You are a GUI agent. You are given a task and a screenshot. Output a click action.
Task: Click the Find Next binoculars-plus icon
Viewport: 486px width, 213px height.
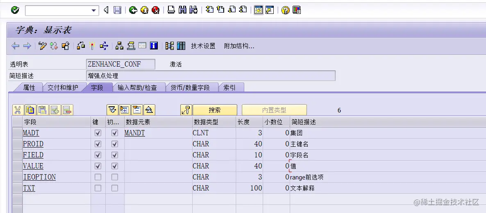point(193,10)
